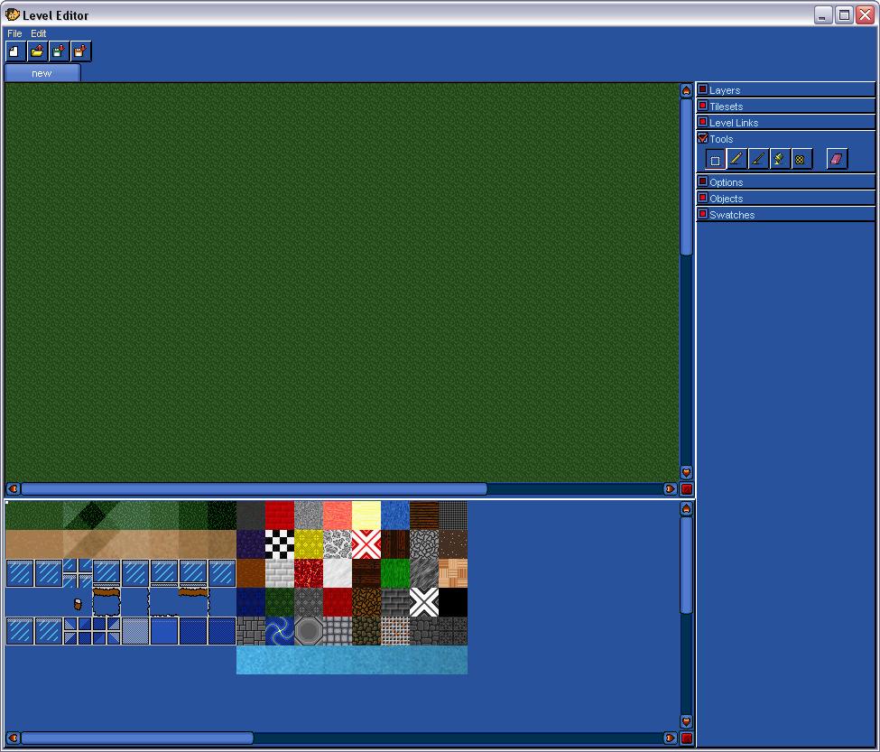Pick the dark purple tile
Image resolution: width=880 pixels, height=752 pixels.
(x=251, y=544)
